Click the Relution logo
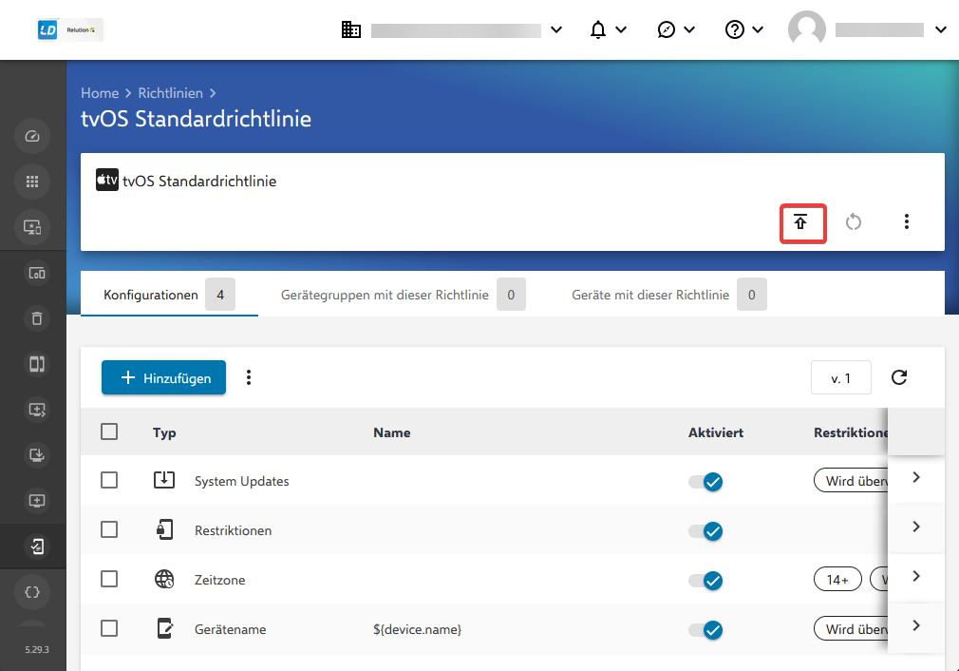Image resolution: width=959 pixels, height=671 pixels. click(70, 30)
